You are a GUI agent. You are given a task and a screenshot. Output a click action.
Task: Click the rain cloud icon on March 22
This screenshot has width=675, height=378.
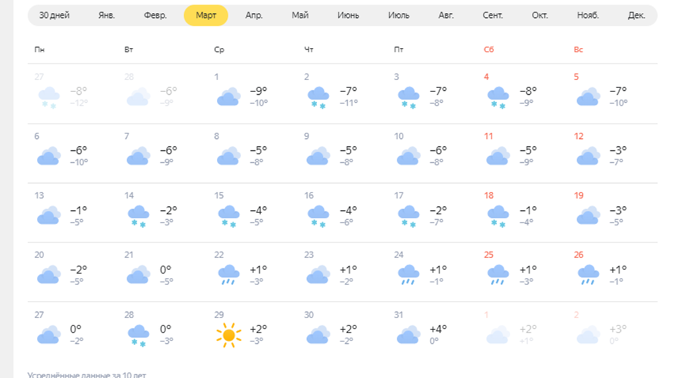pos(229,274)
